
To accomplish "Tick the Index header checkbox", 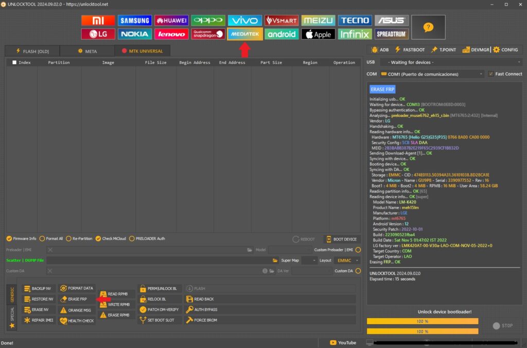I will pyautogui.click(x=14, y=62).
